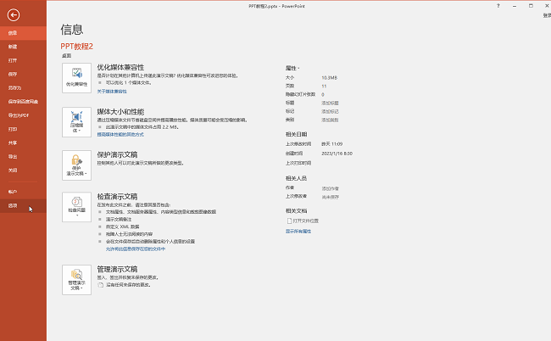Select 导出为PDF in the sidebar
Viewport: 551px width, 341px height.
(23, 115)
